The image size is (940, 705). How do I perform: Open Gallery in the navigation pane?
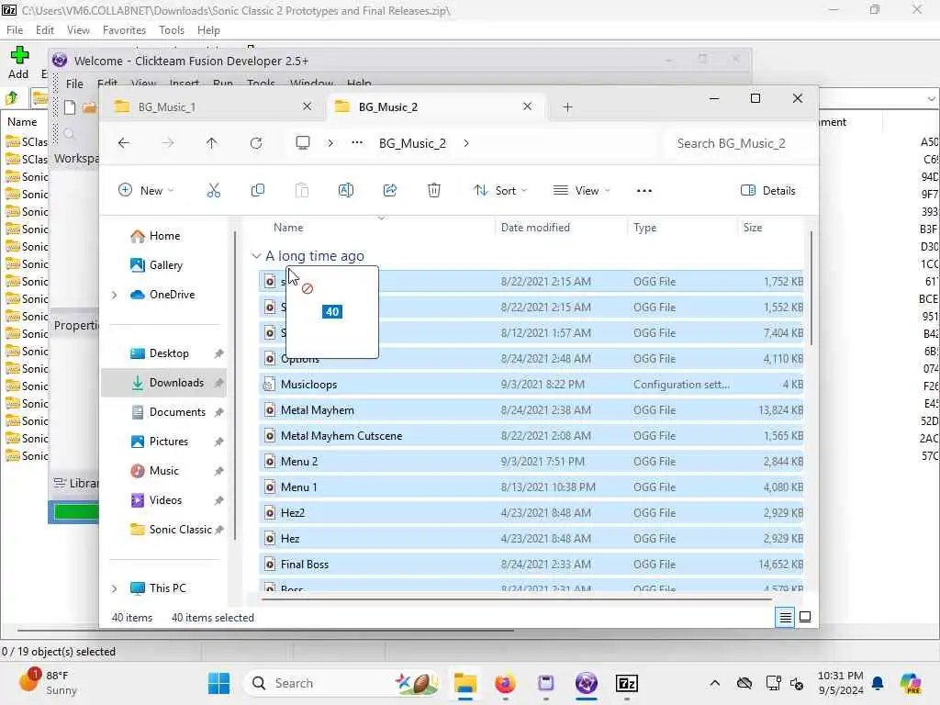point(166,265)
